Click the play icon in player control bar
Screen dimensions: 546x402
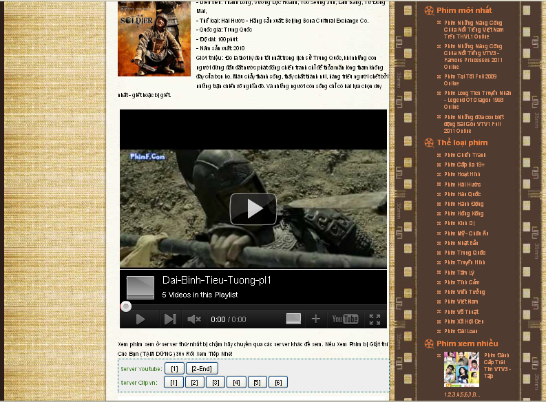point(140,319)
